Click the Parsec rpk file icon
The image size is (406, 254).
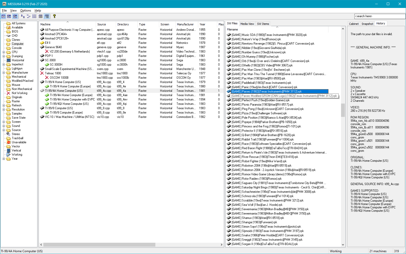pyautogui.click(x=229, y=92)
